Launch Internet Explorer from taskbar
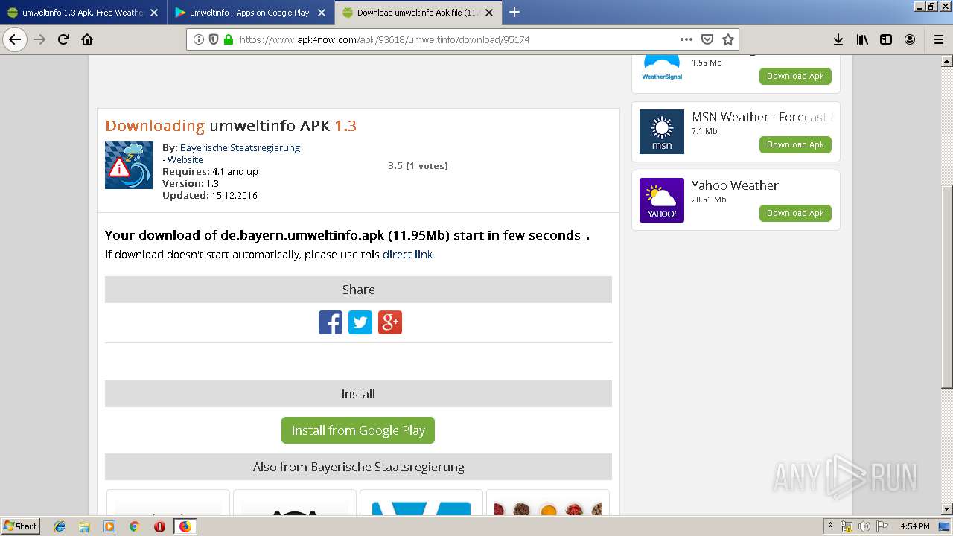Screen dimensions: 953x536 tap(60, 526)
